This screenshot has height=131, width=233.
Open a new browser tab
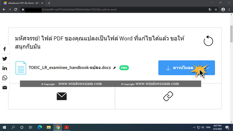point(49,3)
